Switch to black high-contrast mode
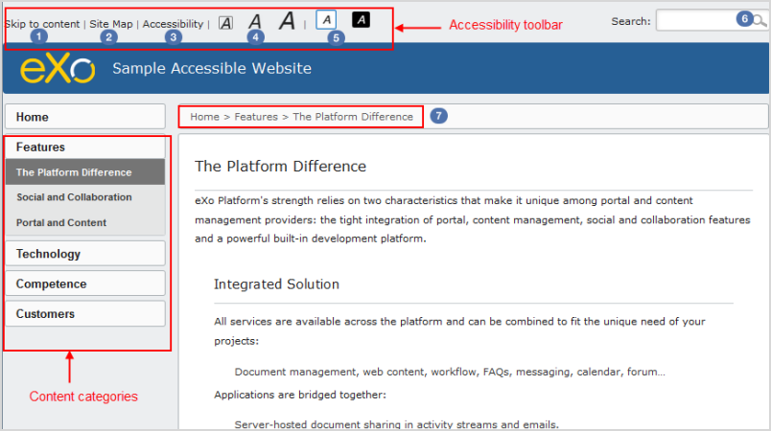Image resolution: width=771 pixels, height=431 pixels. pyautogui.click(x=361, y=20)
